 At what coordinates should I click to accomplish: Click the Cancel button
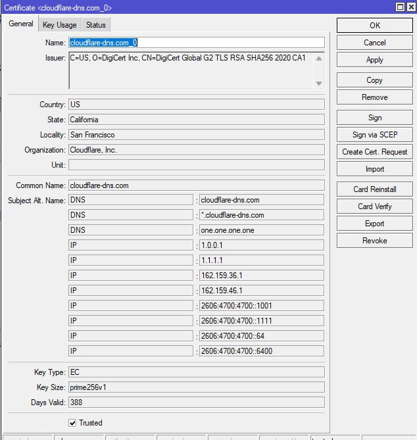pos(375,43)
